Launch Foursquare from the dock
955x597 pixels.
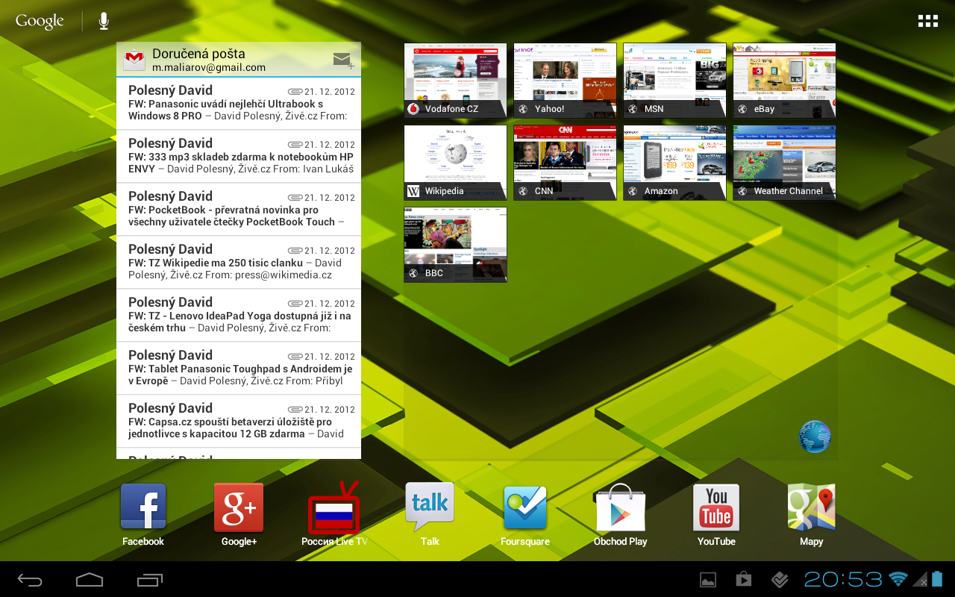pos(525,507)
